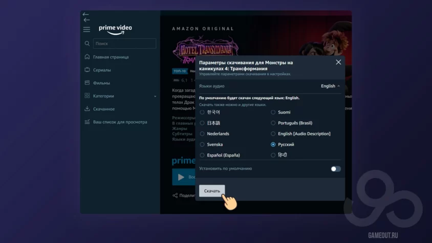
Task: Close the download options dialog
Action: point(338,62)
